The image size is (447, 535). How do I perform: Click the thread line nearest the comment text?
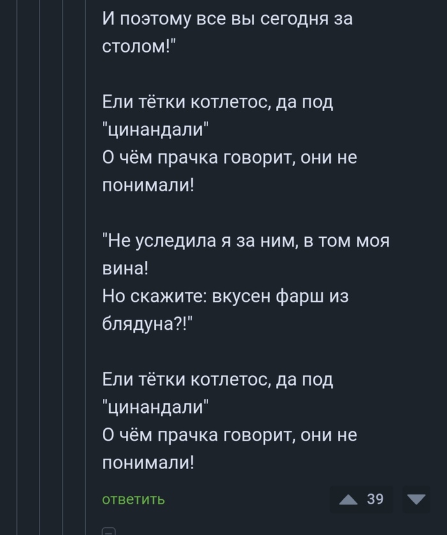[x=85, y=256]
